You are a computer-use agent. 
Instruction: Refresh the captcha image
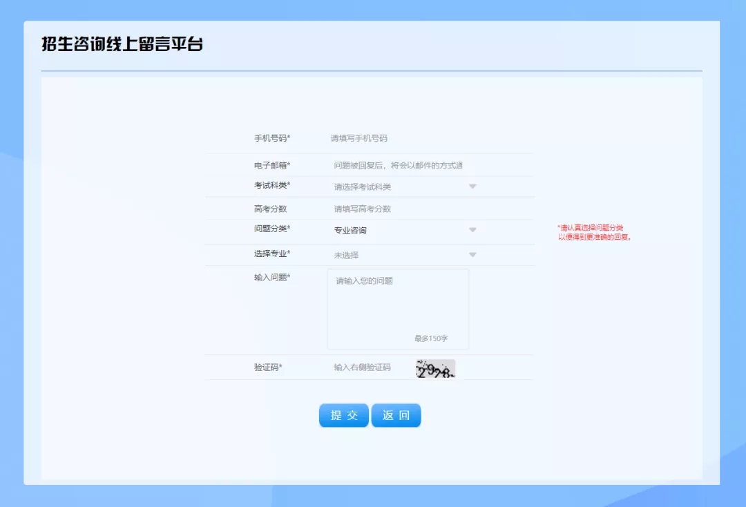coord(435,369)
